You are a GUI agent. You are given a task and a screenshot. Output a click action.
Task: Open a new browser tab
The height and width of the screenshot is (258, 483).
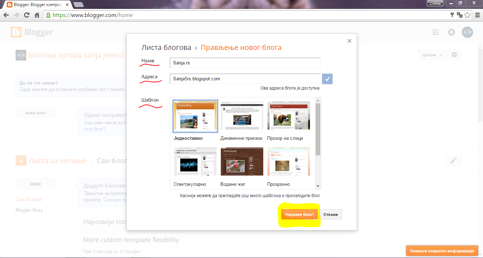click(x=78, y=5)
